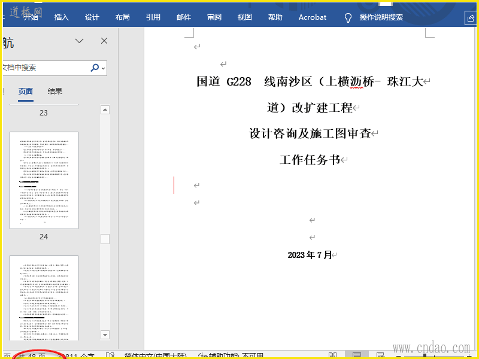Switch to the 结果 navigation tab
Viewport: 479px width, 359px height.
pyautogui.click(x=55, y=92)
